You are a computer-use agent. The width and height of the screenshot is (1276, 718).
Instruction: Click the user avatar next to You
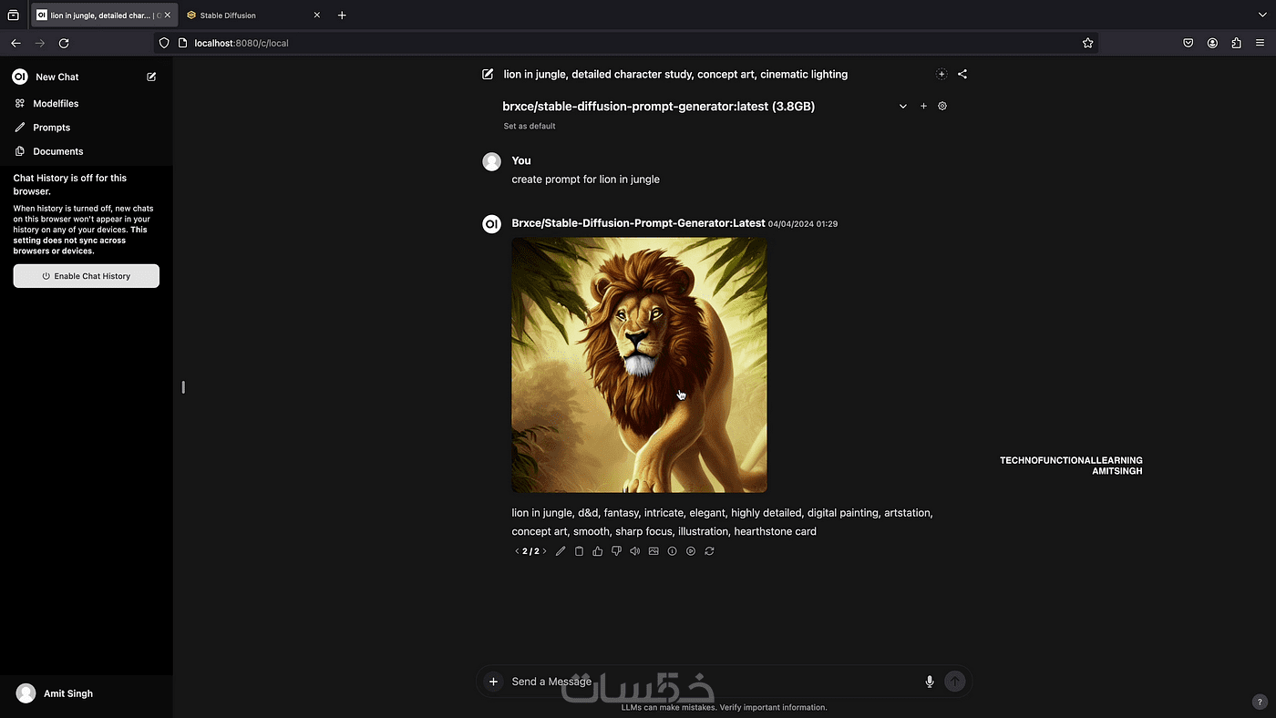491,162
